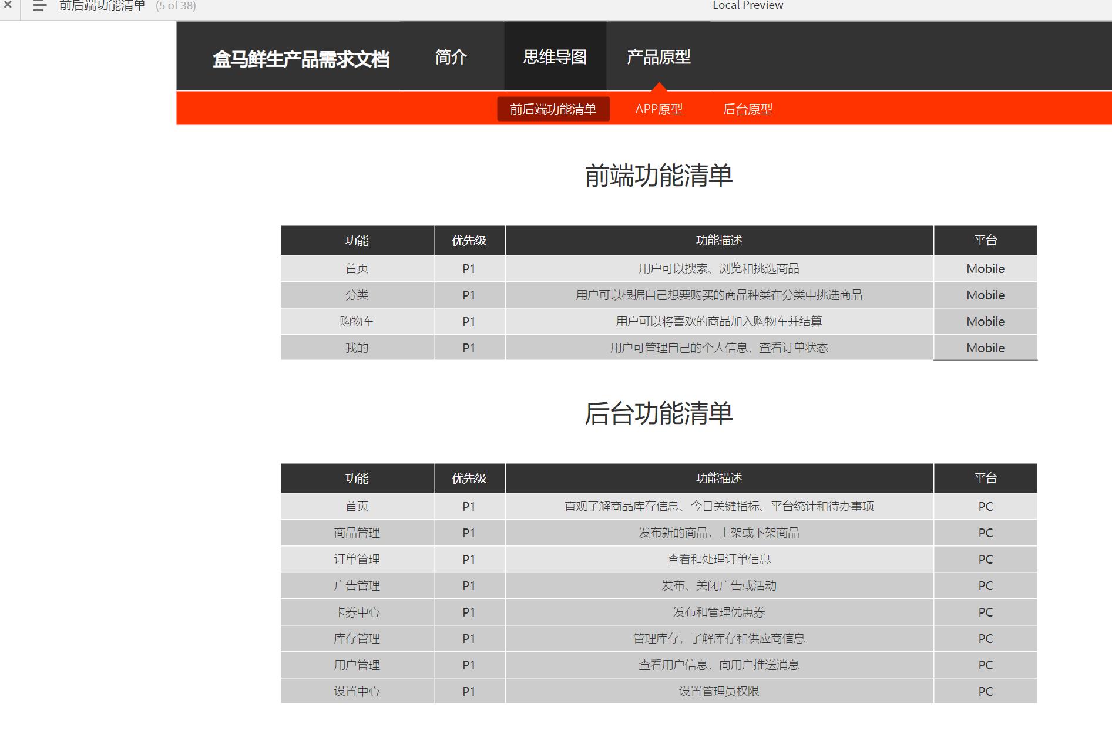Click the 商品管理 function cell
1112x731 pixels.
coord(357,533)
